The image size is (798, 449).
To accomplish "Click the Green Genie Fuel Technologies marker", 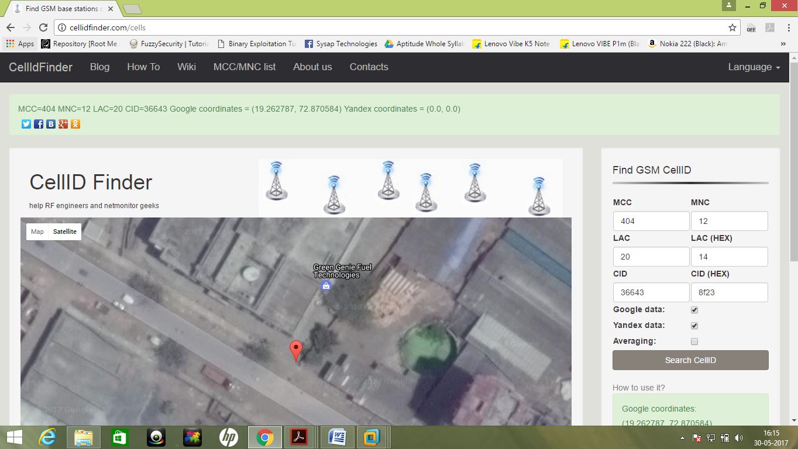I will tap(326, 286).
